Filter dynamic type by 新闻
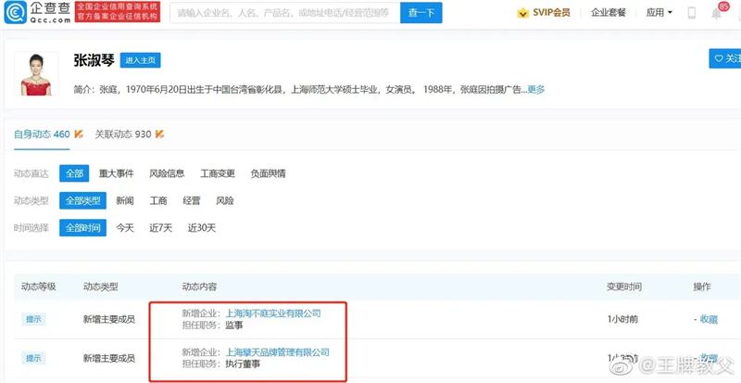This screenshot has width=741, height=383. coord(125,200)
